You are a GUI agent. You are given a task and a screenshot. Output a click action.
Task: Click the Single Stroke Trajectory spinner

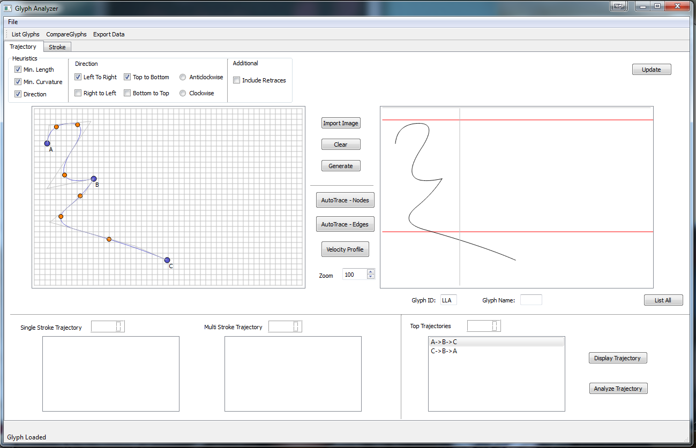coord(108,326)
